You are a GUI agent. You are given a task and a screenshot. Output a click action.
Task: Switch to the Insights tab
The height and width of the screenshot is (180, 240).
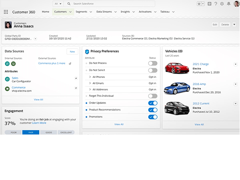coord(125,12)
